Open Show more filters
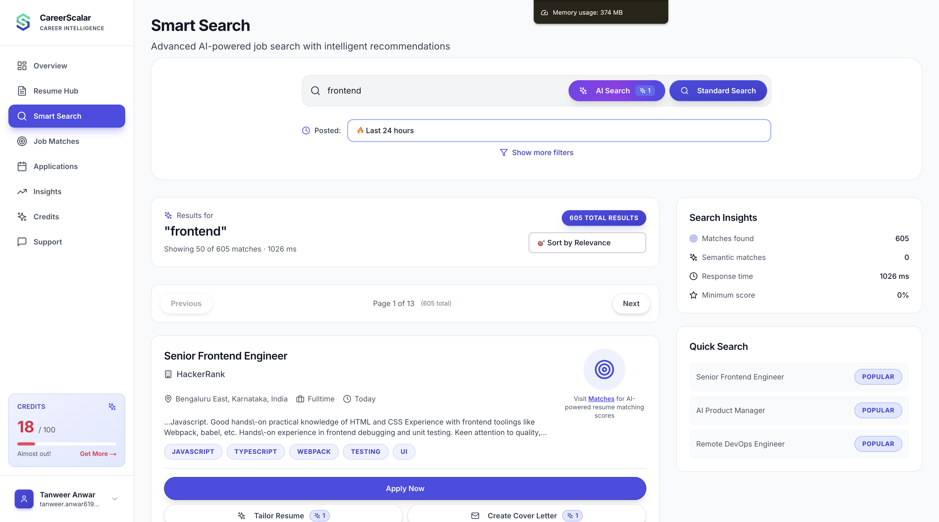The image size is (939, 522). pos(536,152)
